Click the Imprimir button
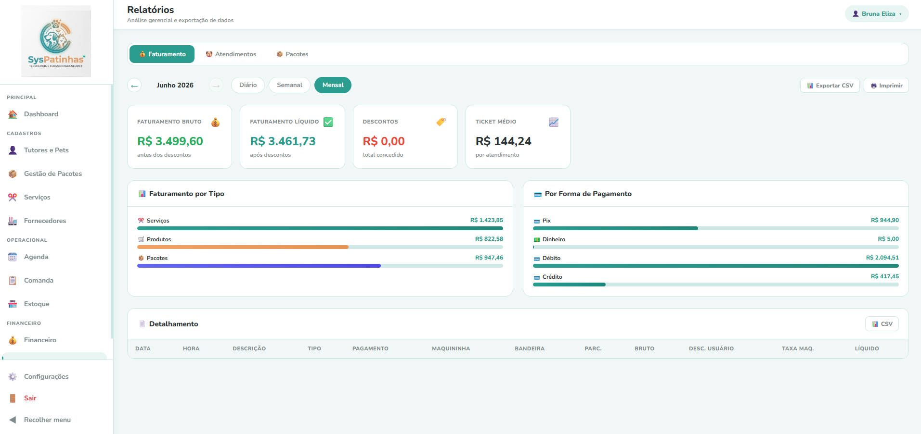This screenshot has width=921, height=434. pos(886,86)
